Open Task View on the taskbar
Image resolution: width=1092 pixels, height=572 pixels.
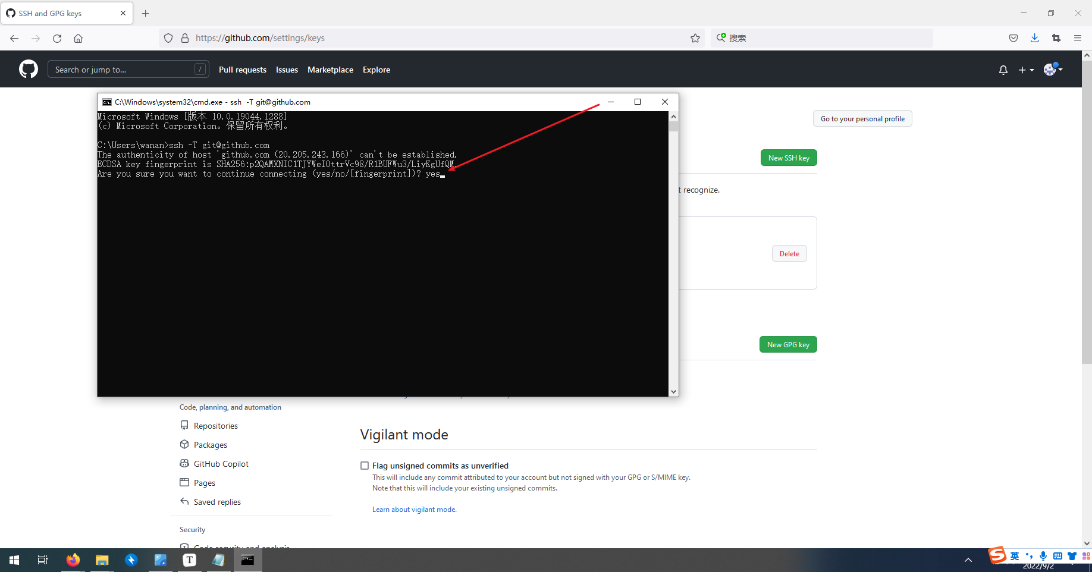coord(43,560)
